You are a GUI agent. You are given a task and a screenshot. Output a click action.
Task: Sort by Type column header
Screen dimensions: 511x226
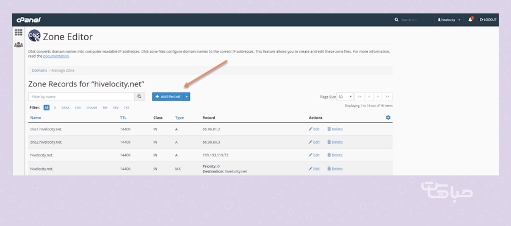(x=179, y=118)
